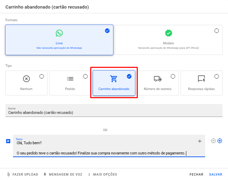Screen dimensions: 228x180
Task: Click Fazer Upload attachment button
Action: (23, 174)
